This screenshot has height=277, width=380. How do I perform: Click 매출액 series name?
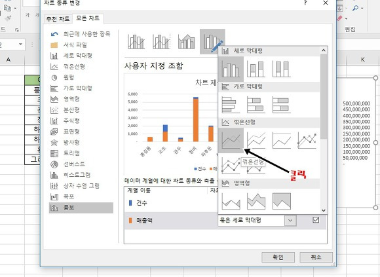point(144,220)
